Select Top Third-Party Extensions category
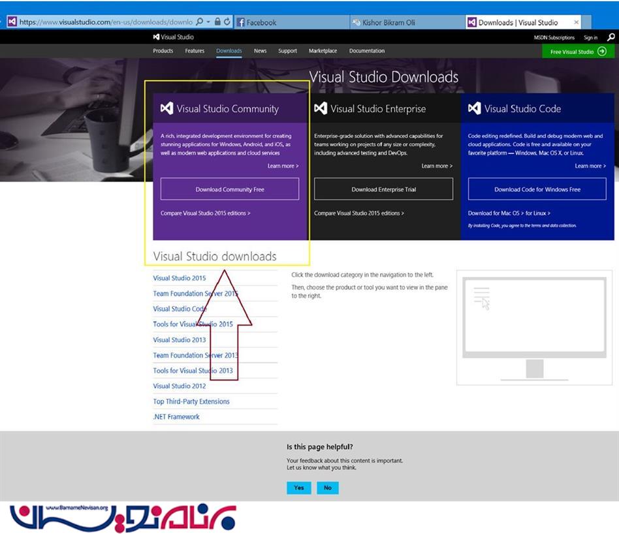The width and height of the screenshot is (619, 534). (x=191, y=401)
